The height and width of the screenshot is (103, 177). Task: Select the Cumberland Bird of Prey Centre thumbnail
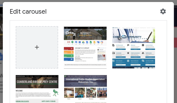tap(37, 89)
